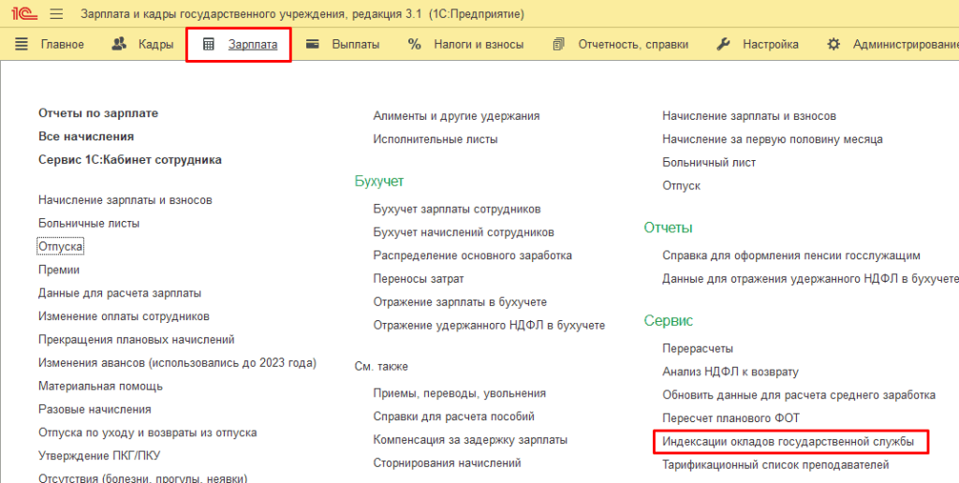959x483 pixels.
Task: Open the main hamburger menu in title bar
Action: (x=56, y=13)
